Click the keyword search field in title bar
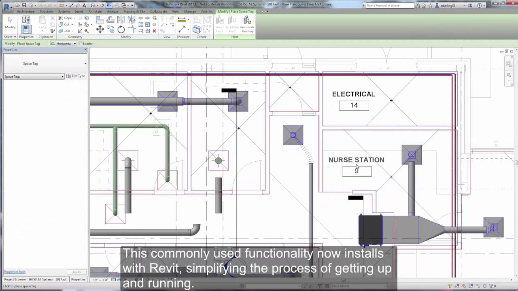 point(388,5)
